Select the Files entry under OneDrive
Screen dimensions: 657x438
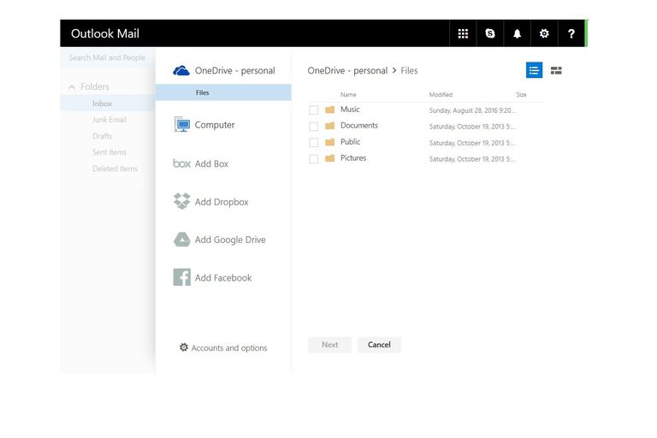223,92
